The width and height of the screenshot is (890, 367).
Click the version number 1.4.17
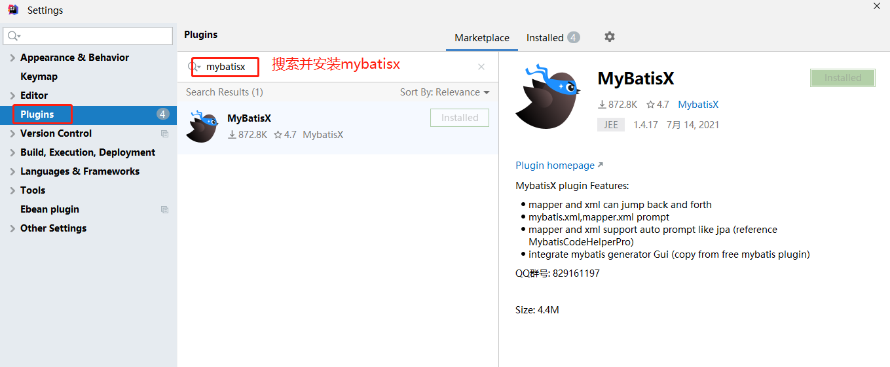646,125
